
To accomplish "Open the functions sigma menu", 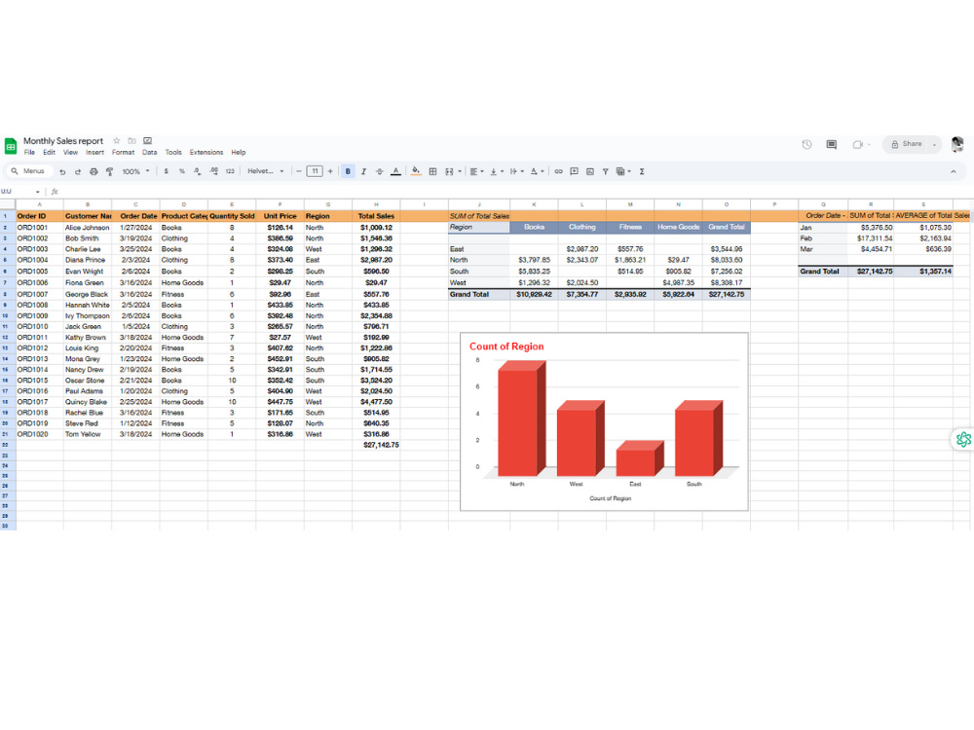I will pyautogui.click(x=642, y=171).
